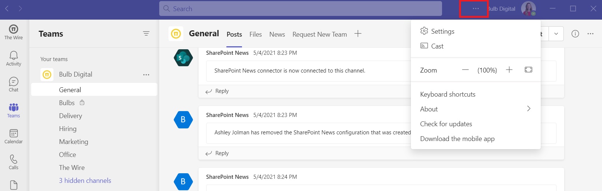The height and width of the screenshot is (191, 602).
Task: Open Keyboard shortcuts
Action: (475, 94)
